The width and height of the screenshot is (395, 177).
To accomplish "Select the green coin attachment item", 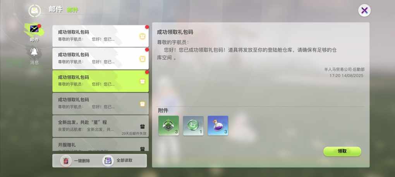I will tap(193, 126).
